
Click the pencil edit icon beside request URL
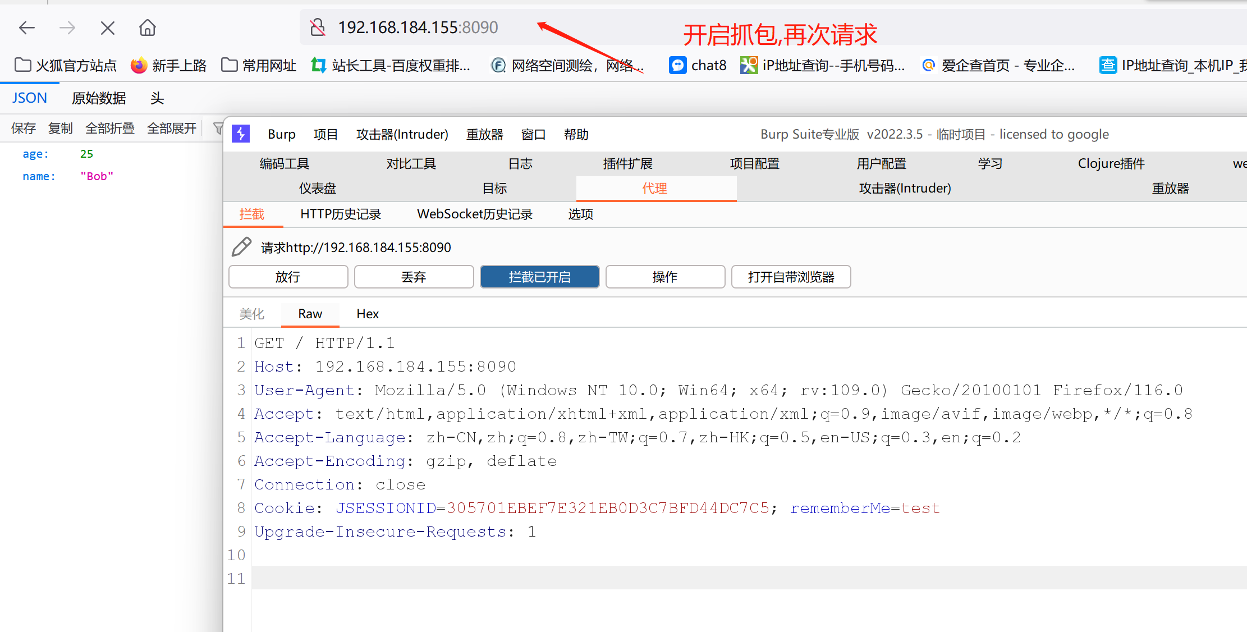(242, 247)
